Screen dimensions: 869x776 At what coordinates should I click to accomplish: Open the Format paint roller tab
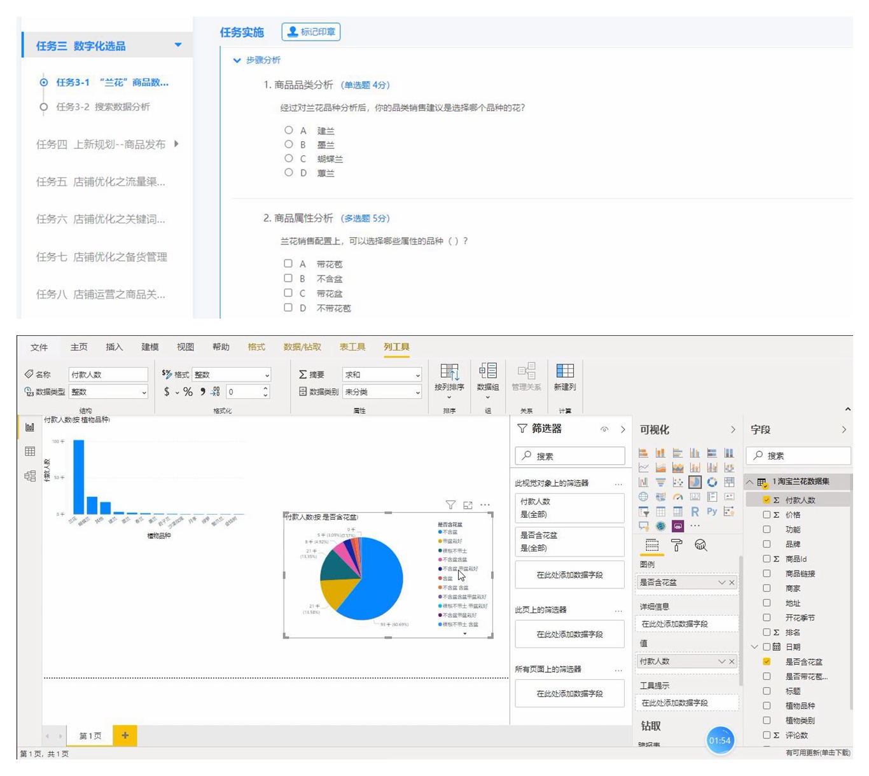point(676,545)
